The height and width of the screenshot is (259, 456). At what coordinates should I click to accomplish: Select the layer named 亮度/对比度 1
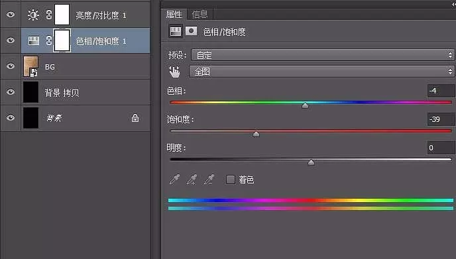click(x=101, y=15)
